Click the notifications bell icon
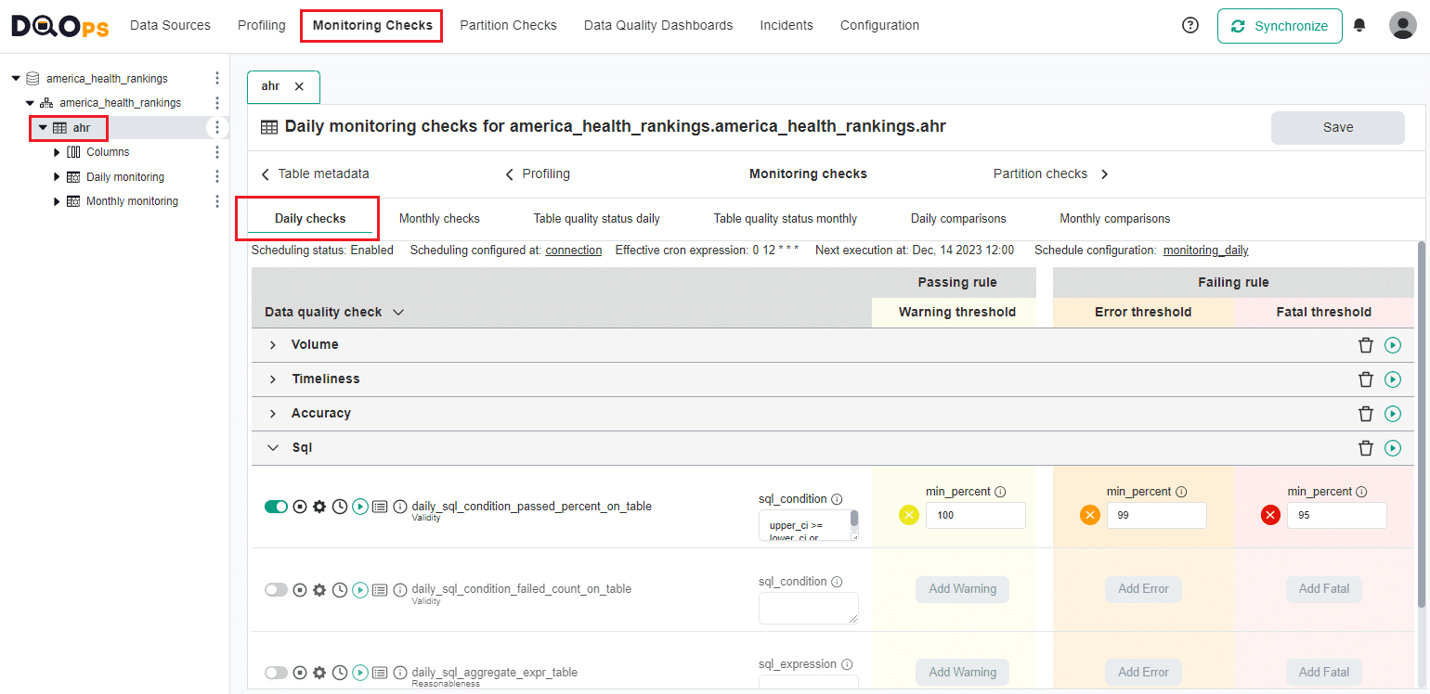 [x=1359, y=25]
